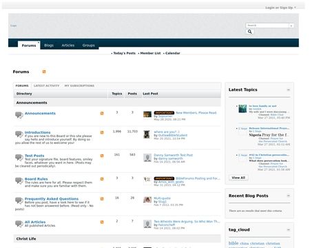Image resolution: width=310 pixels, height=248 pixels.
Task: Click the Posts column header
Action: point(132,94)
